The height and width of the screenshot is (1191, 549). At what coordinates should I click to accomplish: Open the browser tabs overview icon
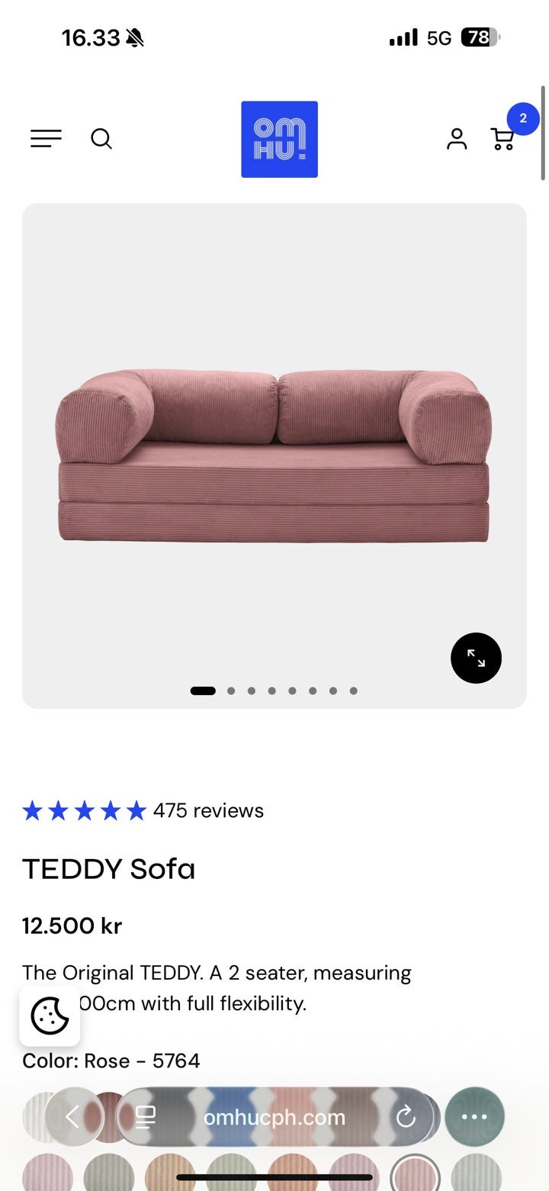point(145,1118)
